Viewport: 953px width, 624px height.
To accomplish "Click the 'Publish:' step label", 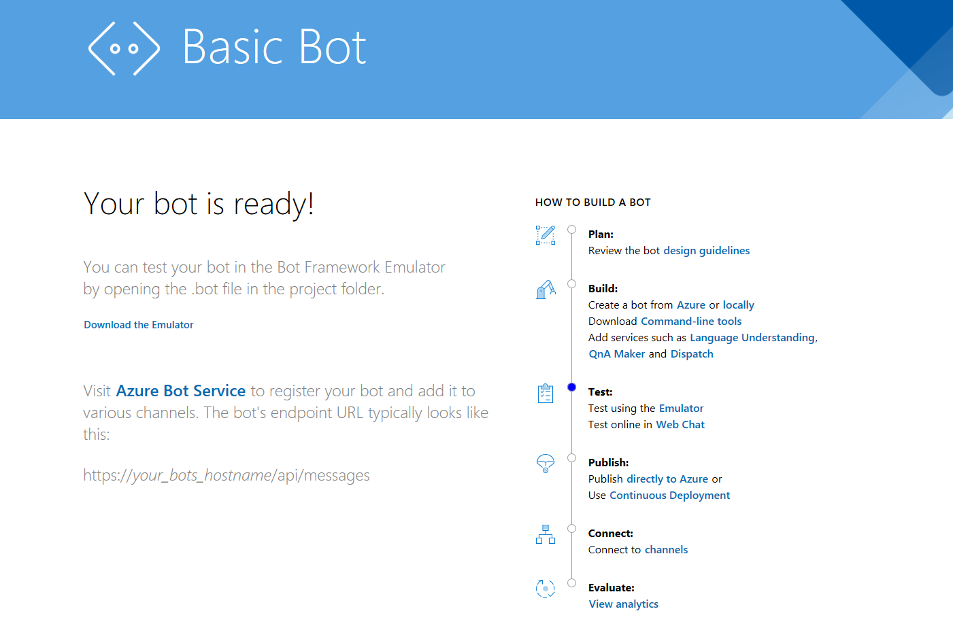I will pos(609,463).
